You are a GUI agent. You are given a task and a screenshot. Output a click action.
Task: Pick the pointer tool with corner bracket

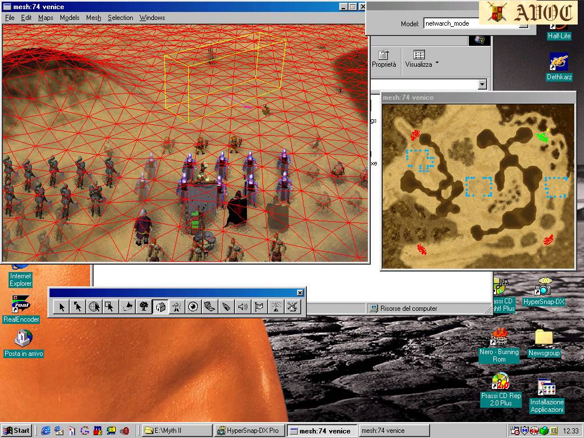(78, 306)
